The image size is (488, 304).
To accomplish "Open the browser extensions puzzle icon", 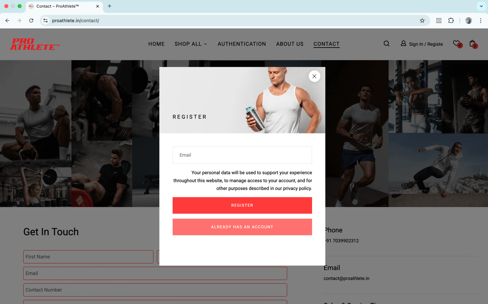I will tap(451, 20).
